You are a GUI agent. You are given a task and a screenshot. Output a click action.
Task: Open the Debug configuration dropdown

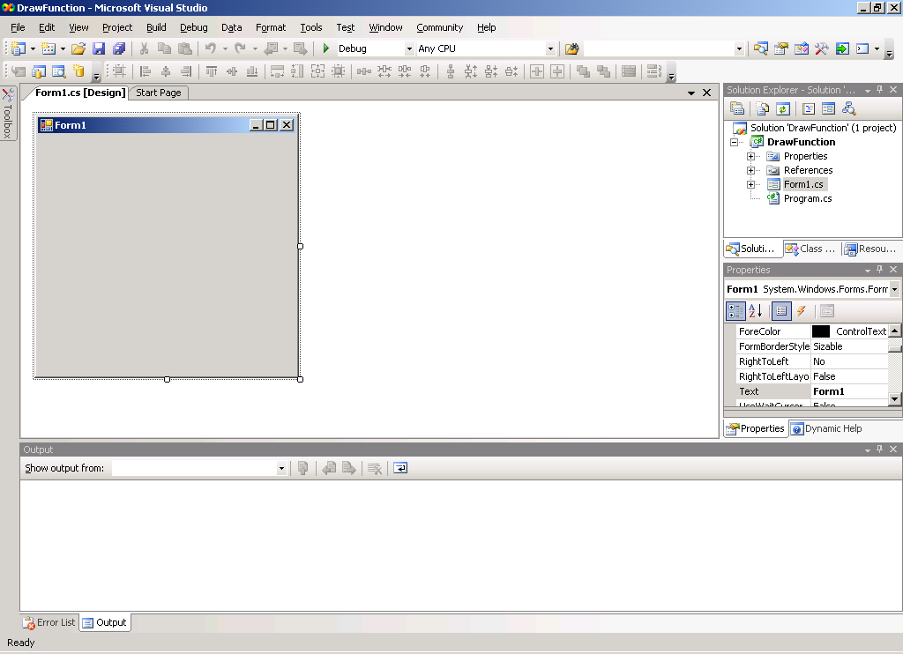409,49
